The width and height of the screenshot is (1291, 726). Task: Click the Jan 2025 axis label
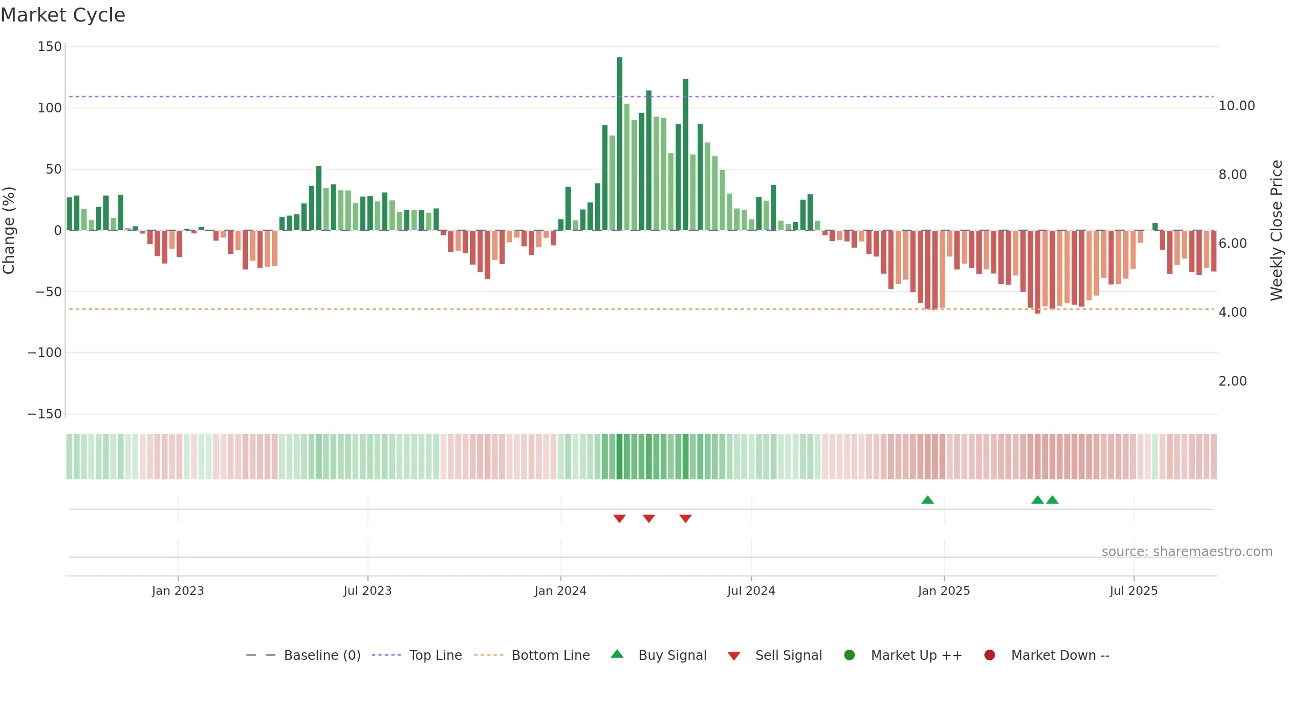944,591
